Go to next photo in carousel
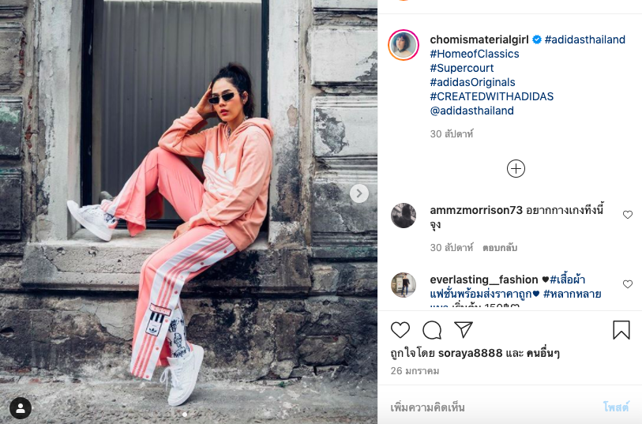The image size is (642, 424). click(x=359, y=193)
